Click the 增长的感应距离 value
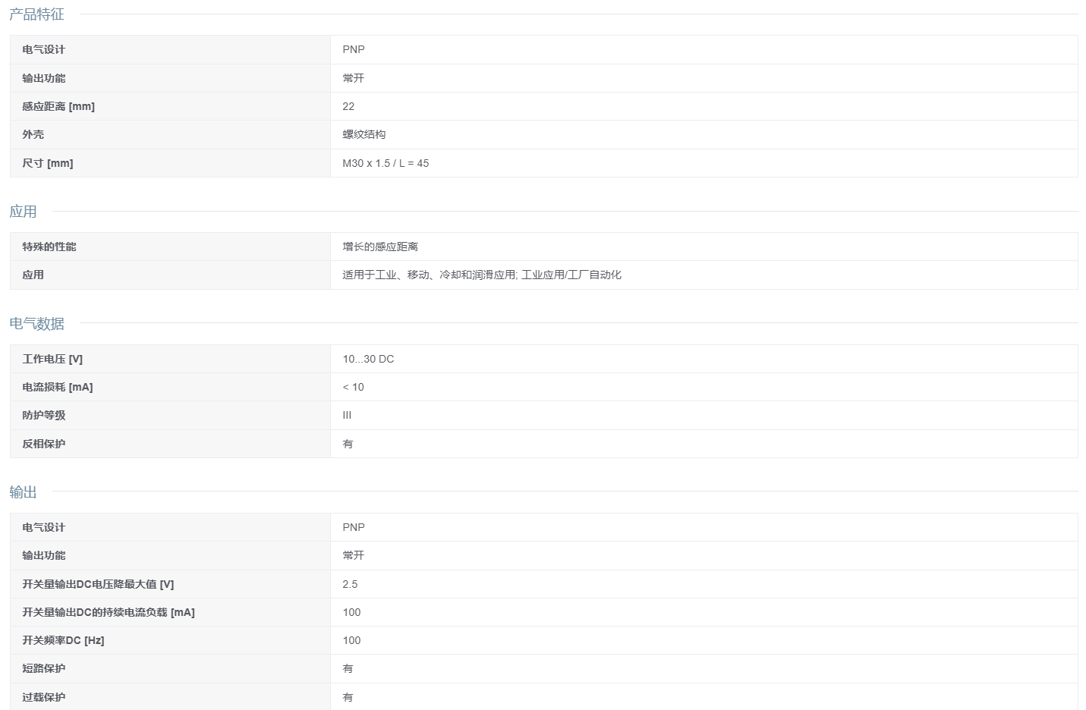 [x=380, y=247]
